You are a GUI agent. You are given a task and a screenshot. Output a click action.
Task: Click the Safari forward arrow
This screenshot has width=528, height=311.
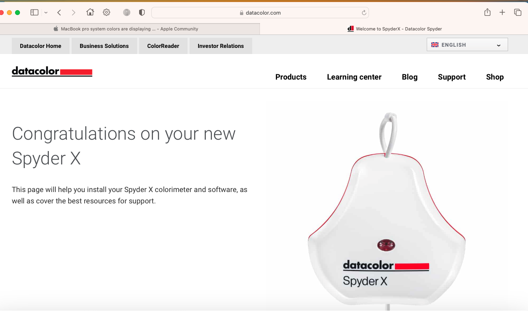click(74, 13)
